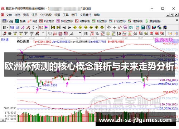Click the 07-05 date on time axis
This screenshot has height=129, width=179.
click(125, 38)
